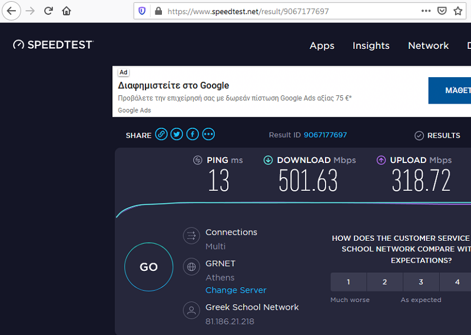Image resolution: width=471 pixels, height=335 pixels.
Task: Copy result link via share link icon
Action: [161, 135]
